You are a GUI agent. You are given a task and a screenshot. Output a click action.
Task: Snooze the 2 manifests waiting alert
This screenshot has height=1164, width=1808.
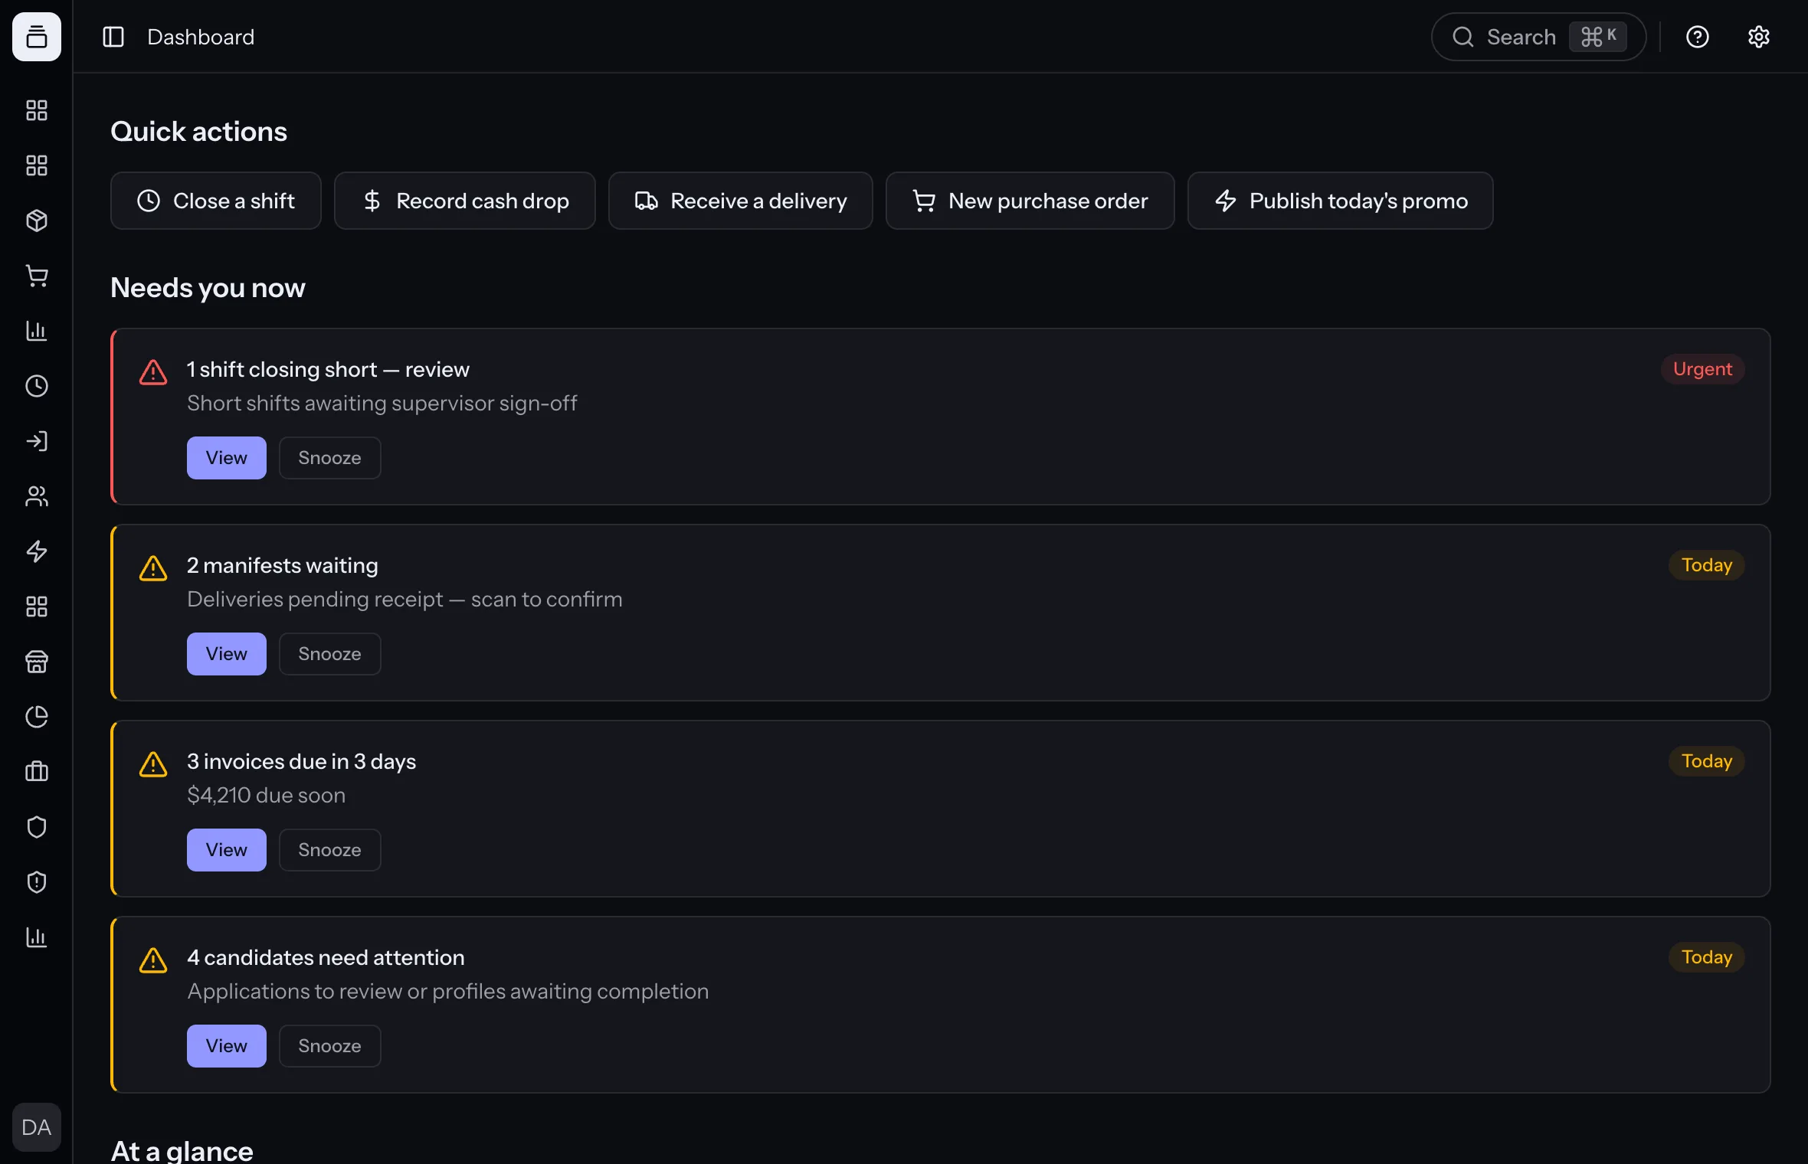click(330, 654)
